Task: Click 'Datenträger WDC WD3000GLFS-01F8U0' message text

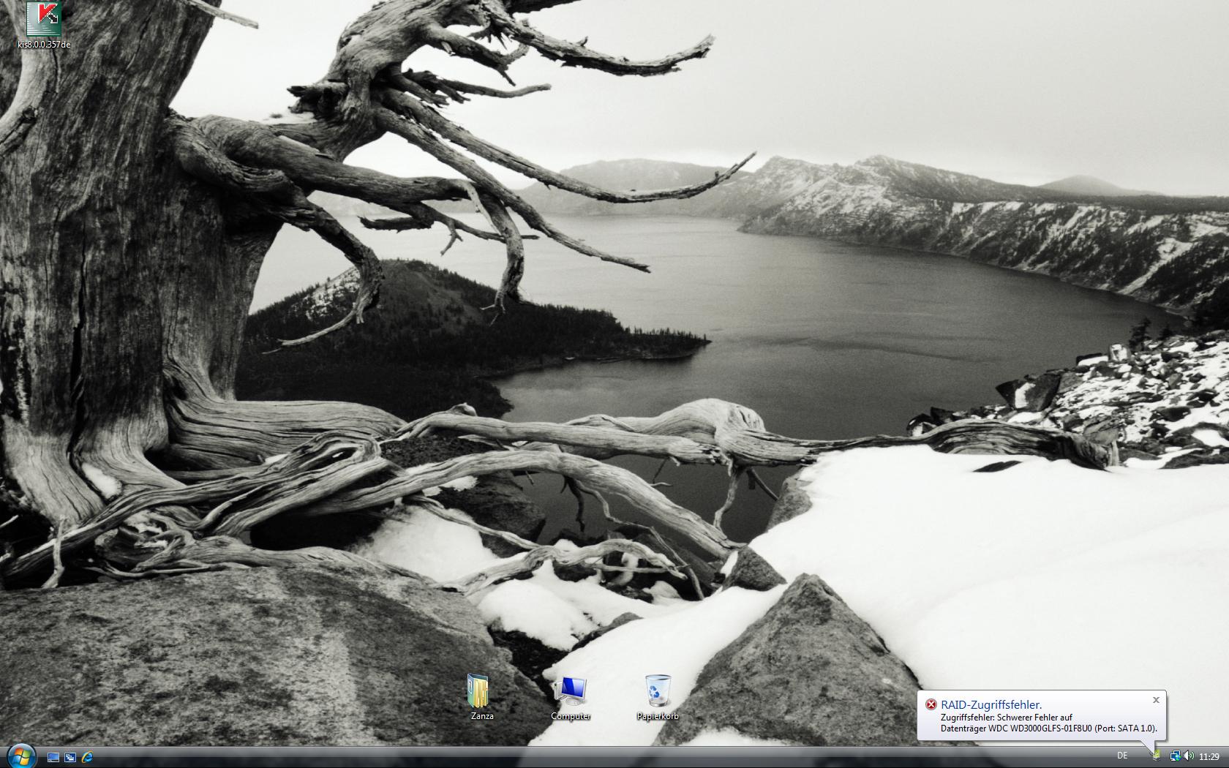Action: 1016,729
